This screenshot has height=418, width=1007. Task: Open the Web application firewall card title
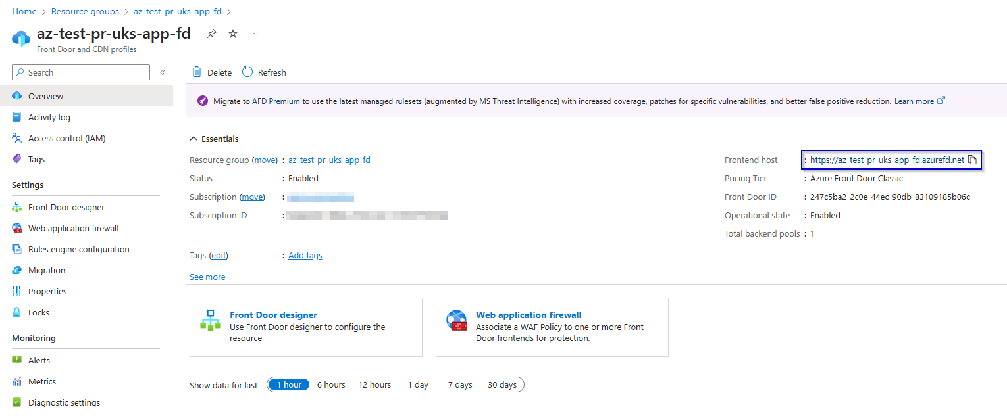(529, 315)
